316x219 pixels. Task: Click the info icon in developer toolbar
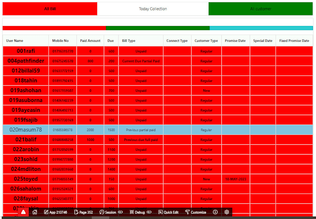[215, 212]
